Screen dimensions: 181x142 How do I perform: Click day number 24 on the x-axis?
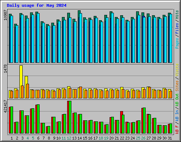coord(133,138)
